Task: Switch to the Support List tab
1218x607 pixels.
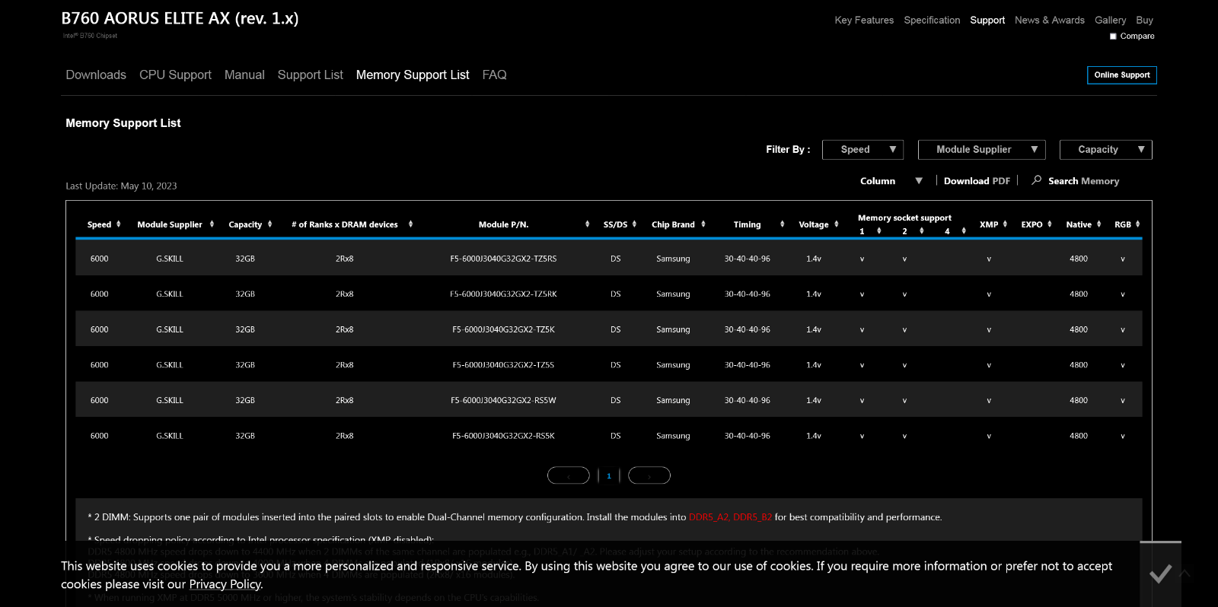Action: [x=311, y=75]
